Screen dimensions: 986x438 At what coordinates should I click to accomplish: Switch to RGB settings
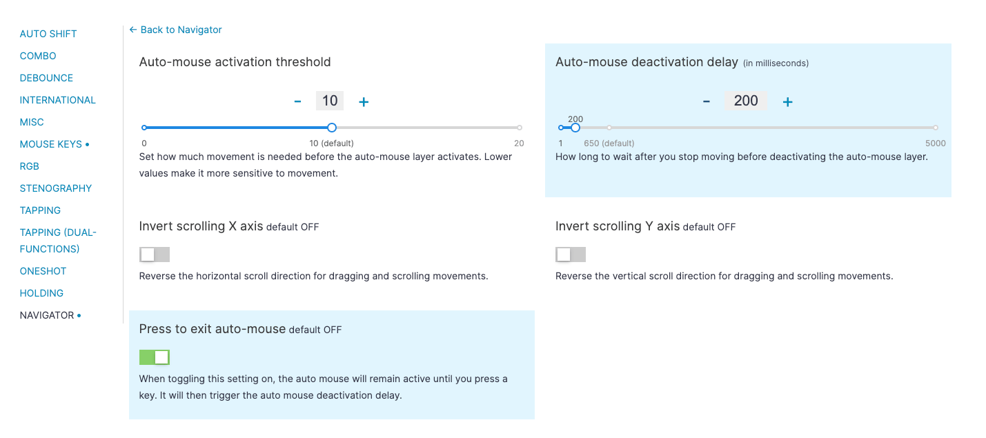[30, 166]
